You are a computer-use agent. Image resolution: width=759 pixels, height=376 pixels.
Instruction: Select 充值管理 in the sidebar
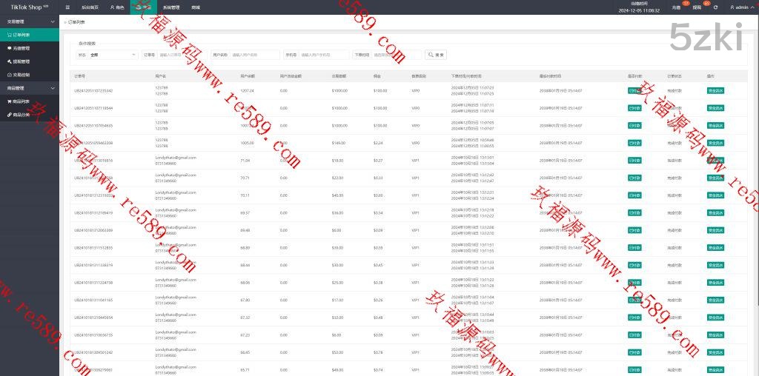tap(30, 48)
